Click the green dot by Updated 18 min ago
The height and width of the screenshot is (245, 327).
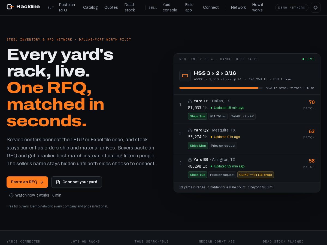point(211,108)
